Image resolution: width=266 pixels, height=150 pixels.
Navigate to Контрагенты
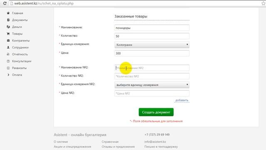coord(21,40)
